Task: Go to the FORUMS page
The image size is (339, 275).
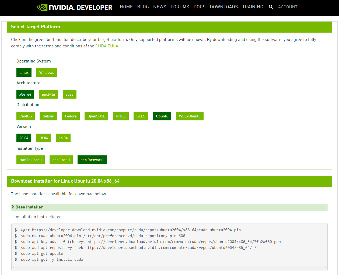Action: click(x=180, y=7)
